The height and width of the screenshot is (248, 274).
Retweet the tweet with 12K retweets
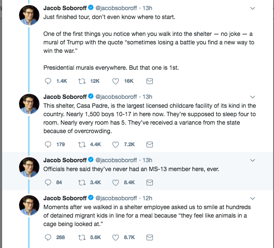point(82,81)
